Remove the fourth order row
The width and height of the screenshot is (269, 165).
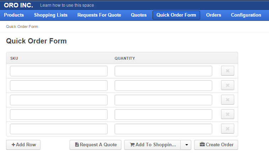coord(227,114)
